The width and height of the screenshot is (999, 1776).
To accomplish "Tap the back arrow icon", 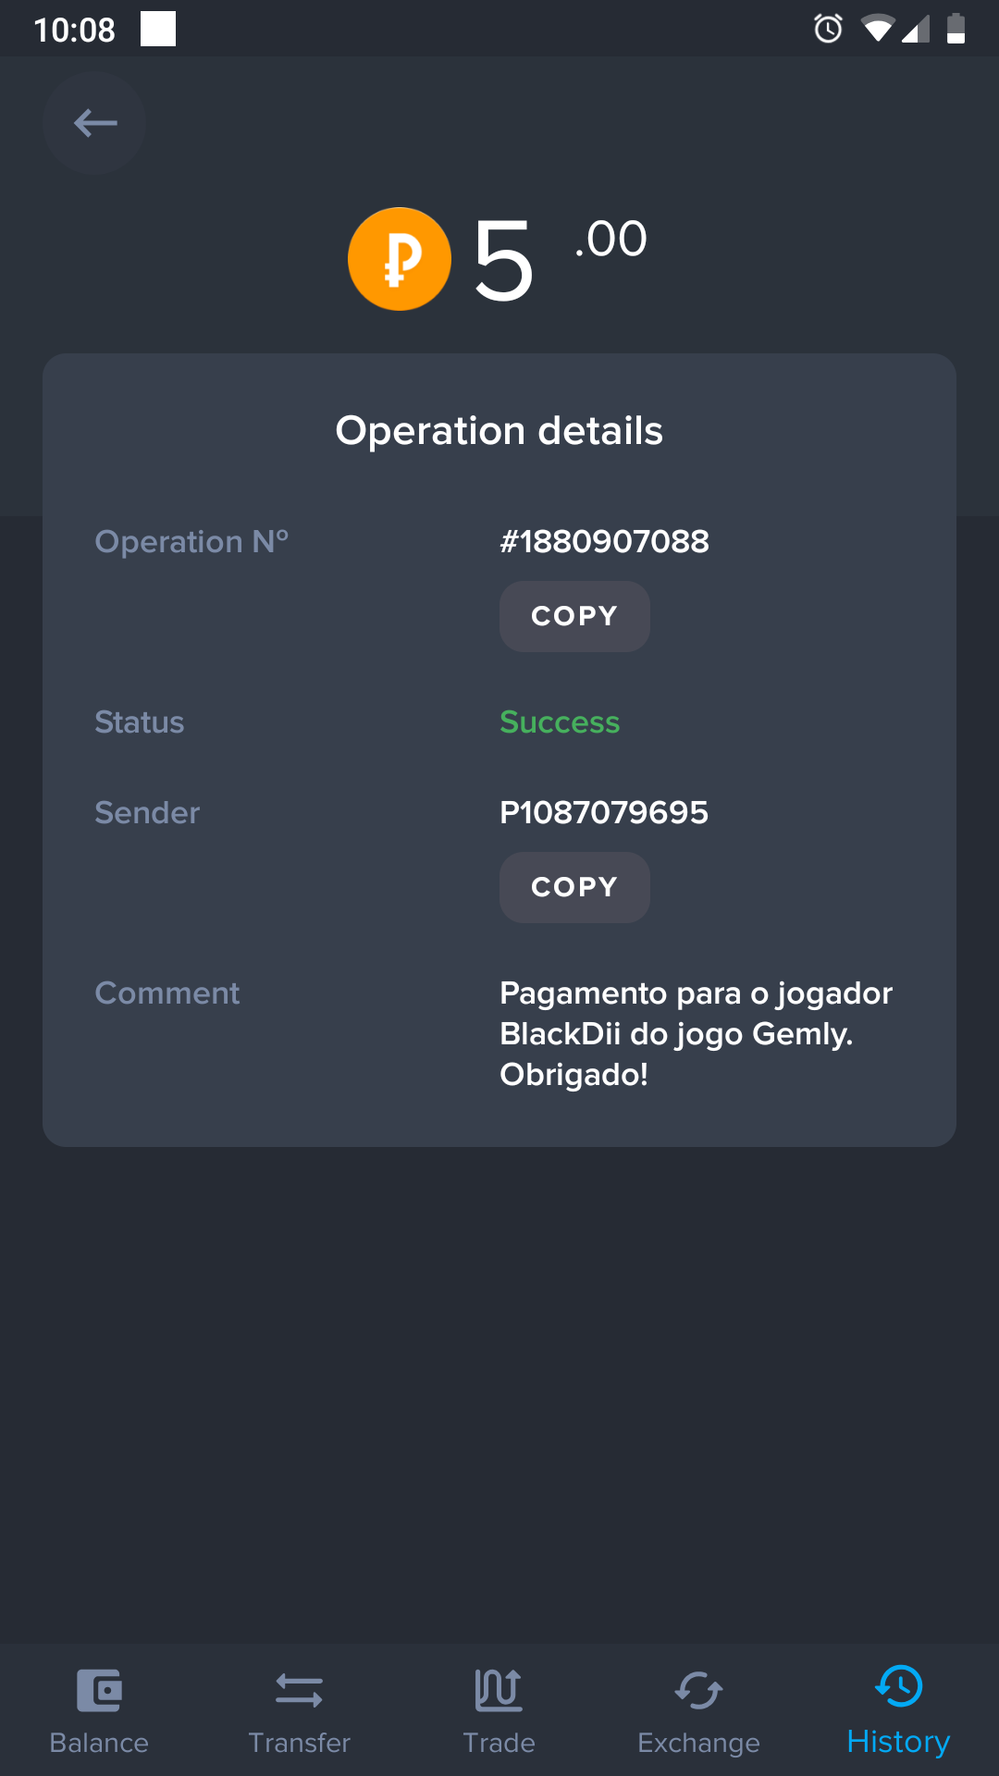I will point(94,123).
